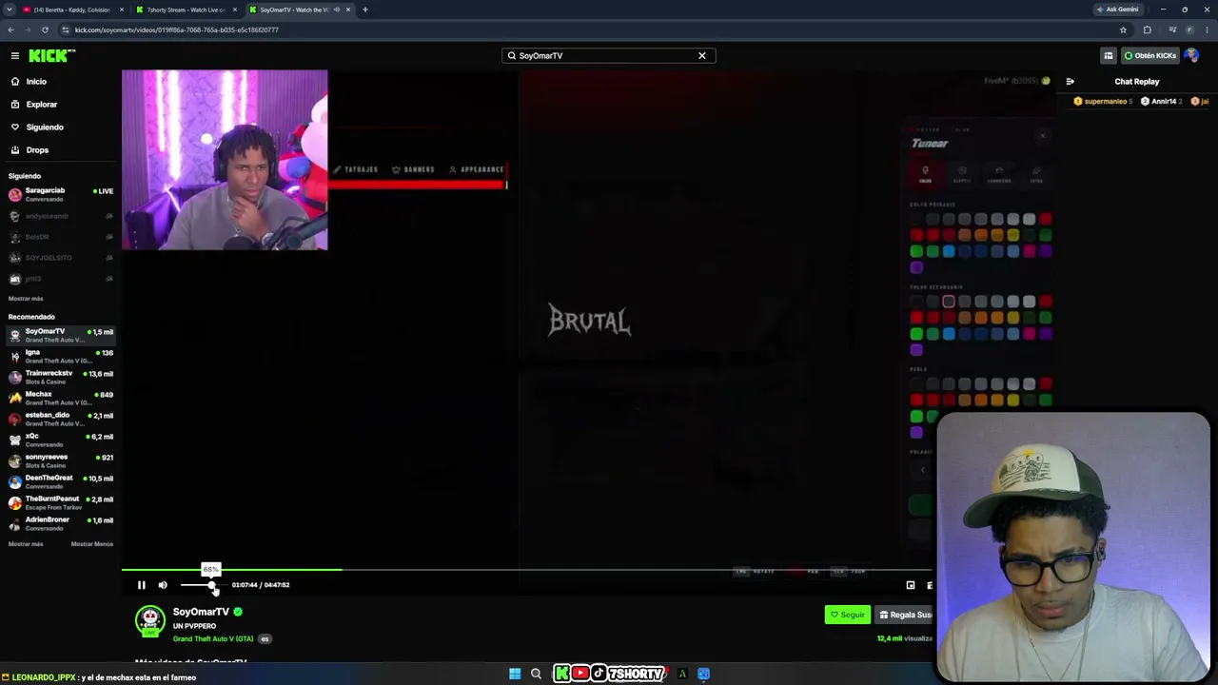Collapse Recomendado list with Mostrar Menos

click(x=92, y=544)
